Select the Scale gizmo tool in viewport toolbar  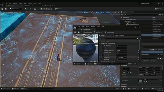89,13
